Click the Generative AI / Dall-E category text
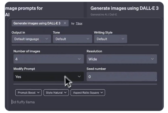The height and width of the screenshot is (113, 168). coord(104,14)
